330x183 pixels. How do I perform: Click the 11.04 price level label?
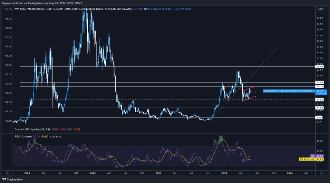[319, 108]
